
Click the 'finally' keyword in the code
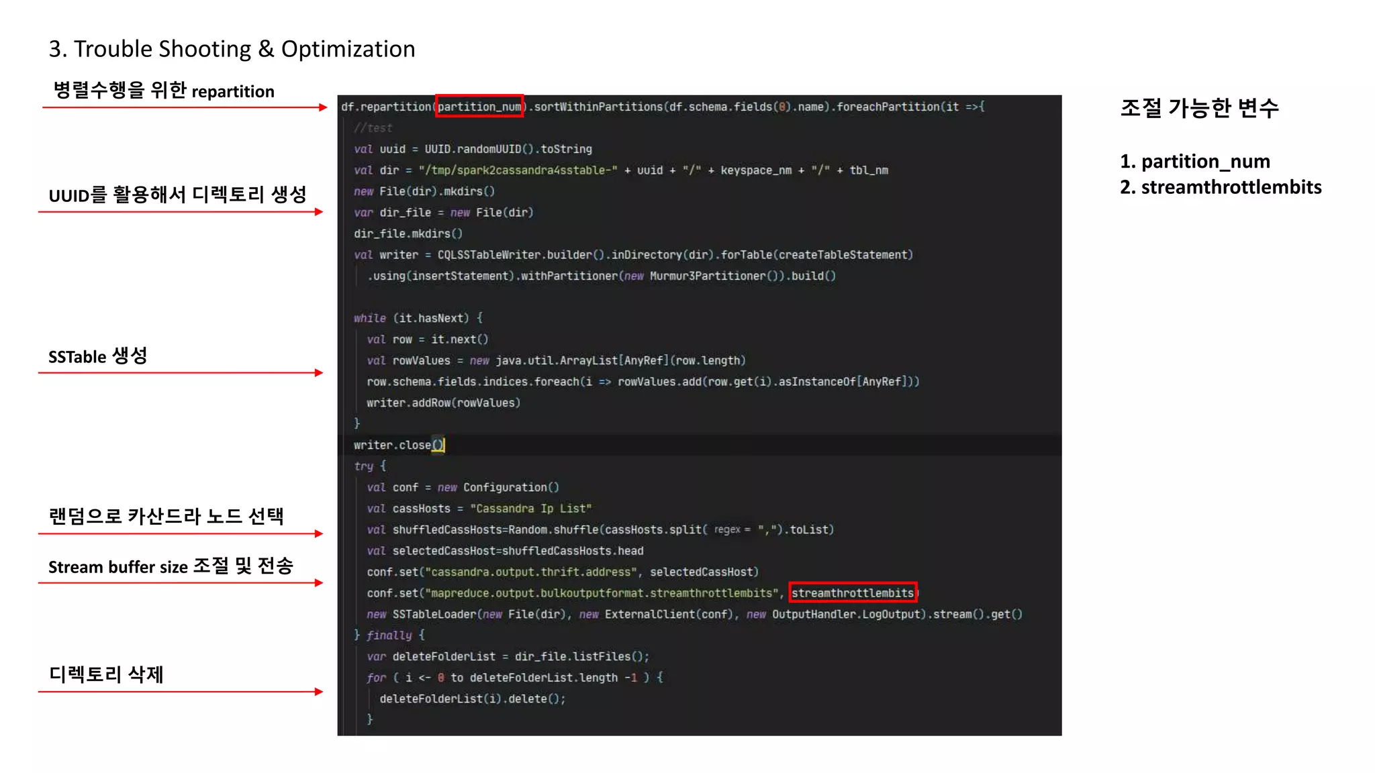point(389,635)
